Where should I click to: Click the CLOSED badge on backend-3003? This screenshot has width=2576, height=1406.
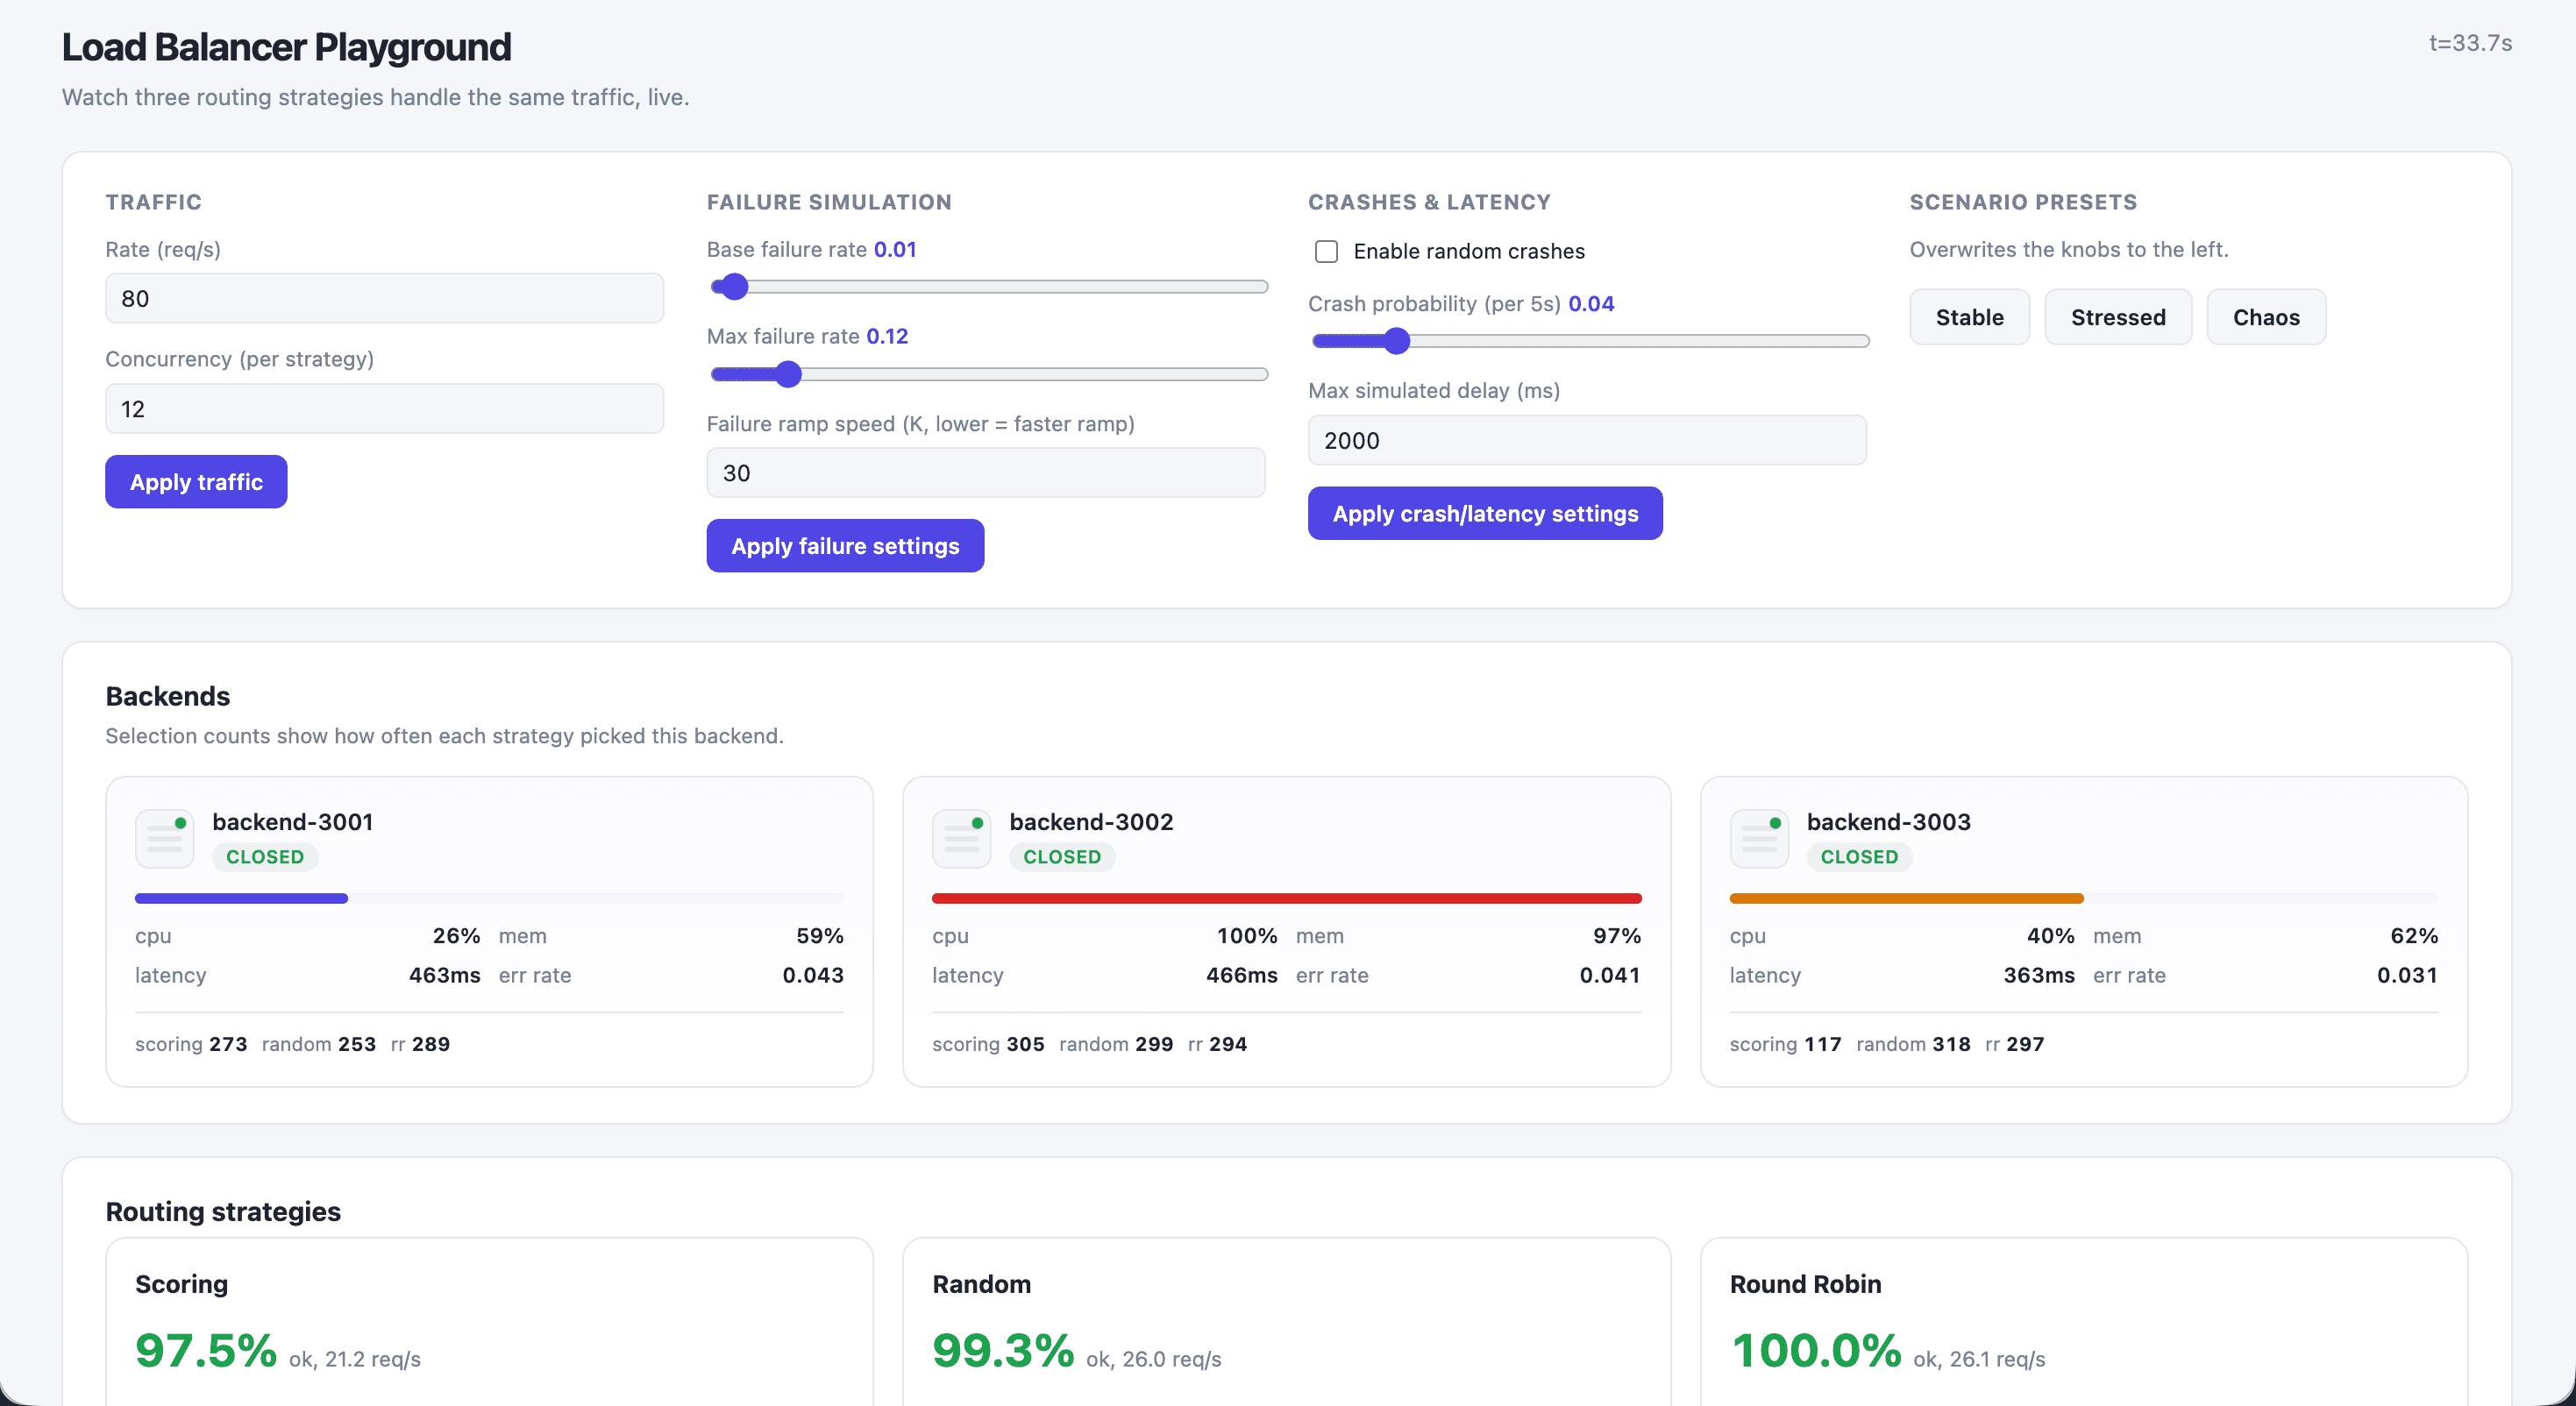[1859, 857]
